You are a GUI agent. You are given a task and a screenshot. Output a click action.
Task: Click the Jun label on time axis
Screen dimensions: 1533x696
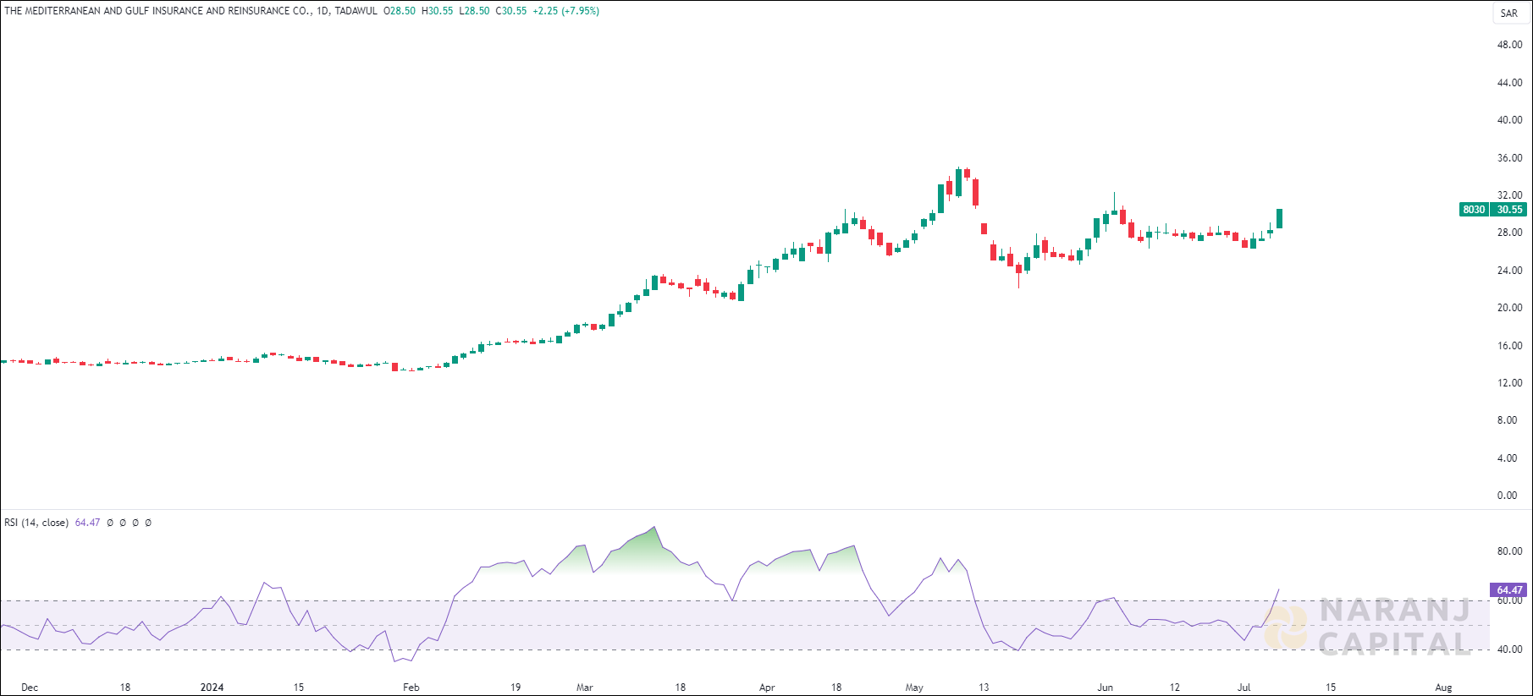coord(1106,688)
